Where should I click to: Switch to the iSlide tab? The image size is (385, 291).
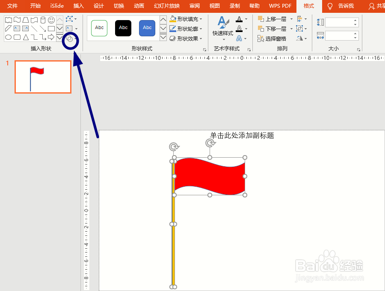(x=57, y=6)
